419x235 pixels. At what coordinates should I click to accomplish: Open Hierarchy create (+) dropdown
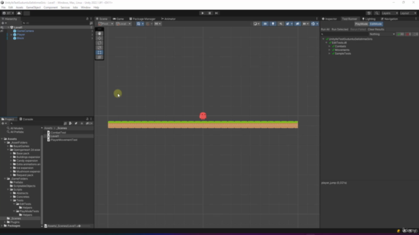coord(4,23)
